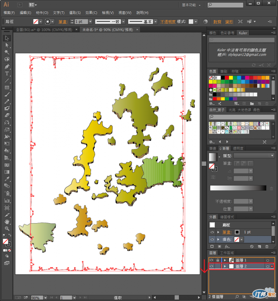Click the 對齊 link in control bar
This screenshot has height=301, width=278.
pyautogui.click(x=217, y=22)
